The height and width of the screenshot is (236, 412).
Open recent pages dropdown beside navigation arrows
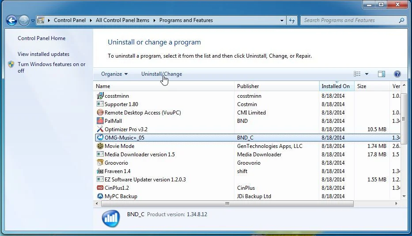(33, 20)
